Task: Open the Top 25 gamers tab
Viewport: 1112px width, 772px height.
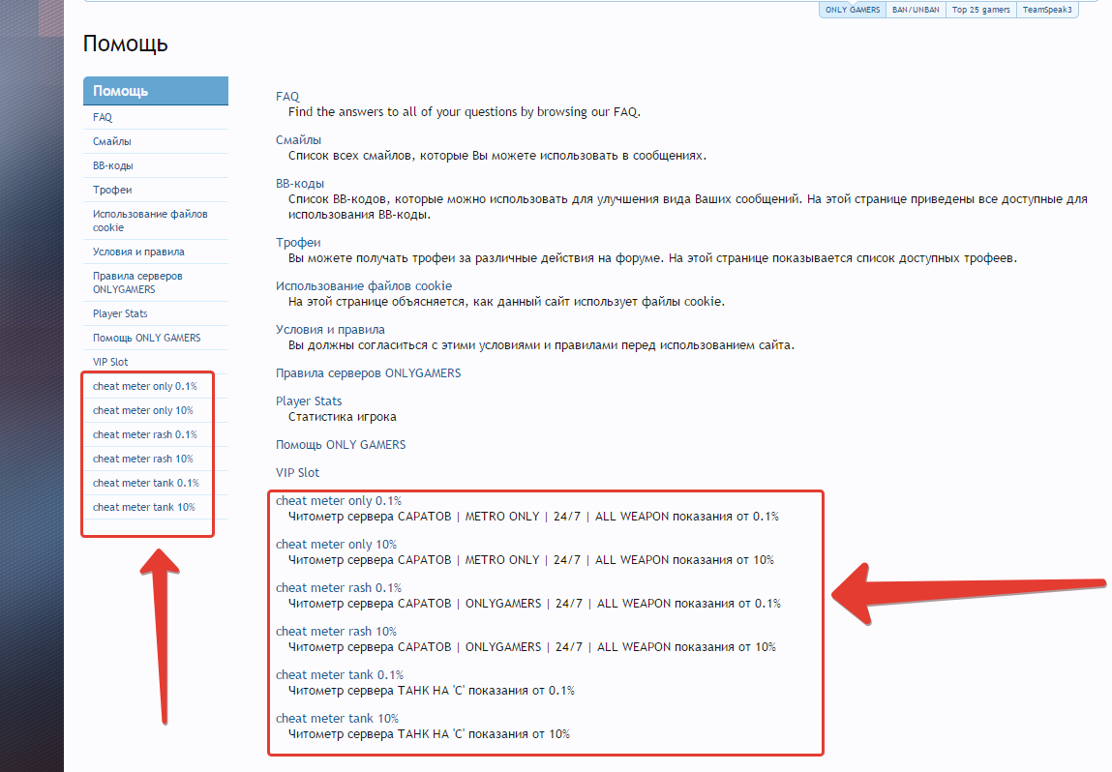Action: 980,10
